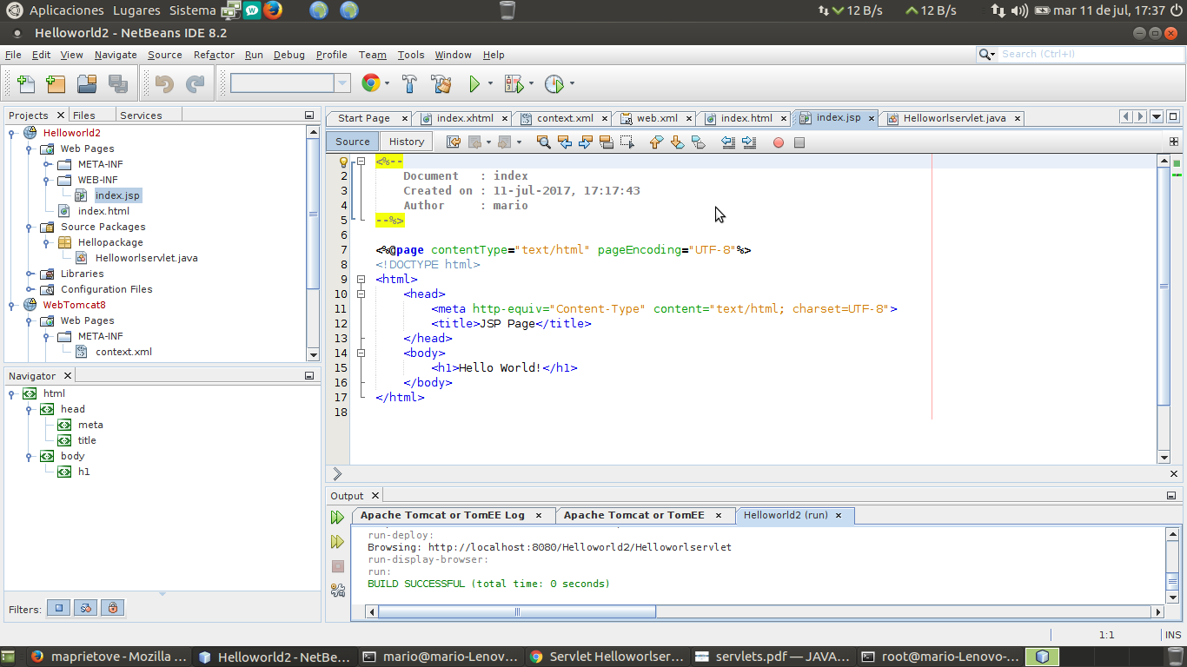The image size is (1187, 667).
Task: Select index.html in the Projects tree
Action: 103,211
